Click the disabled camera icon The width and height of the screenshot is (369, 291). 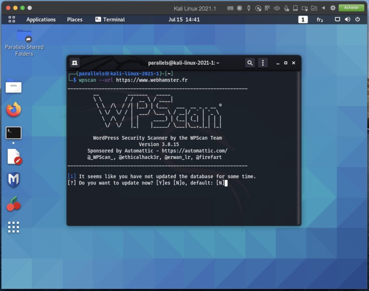click(x=305, y=9)
